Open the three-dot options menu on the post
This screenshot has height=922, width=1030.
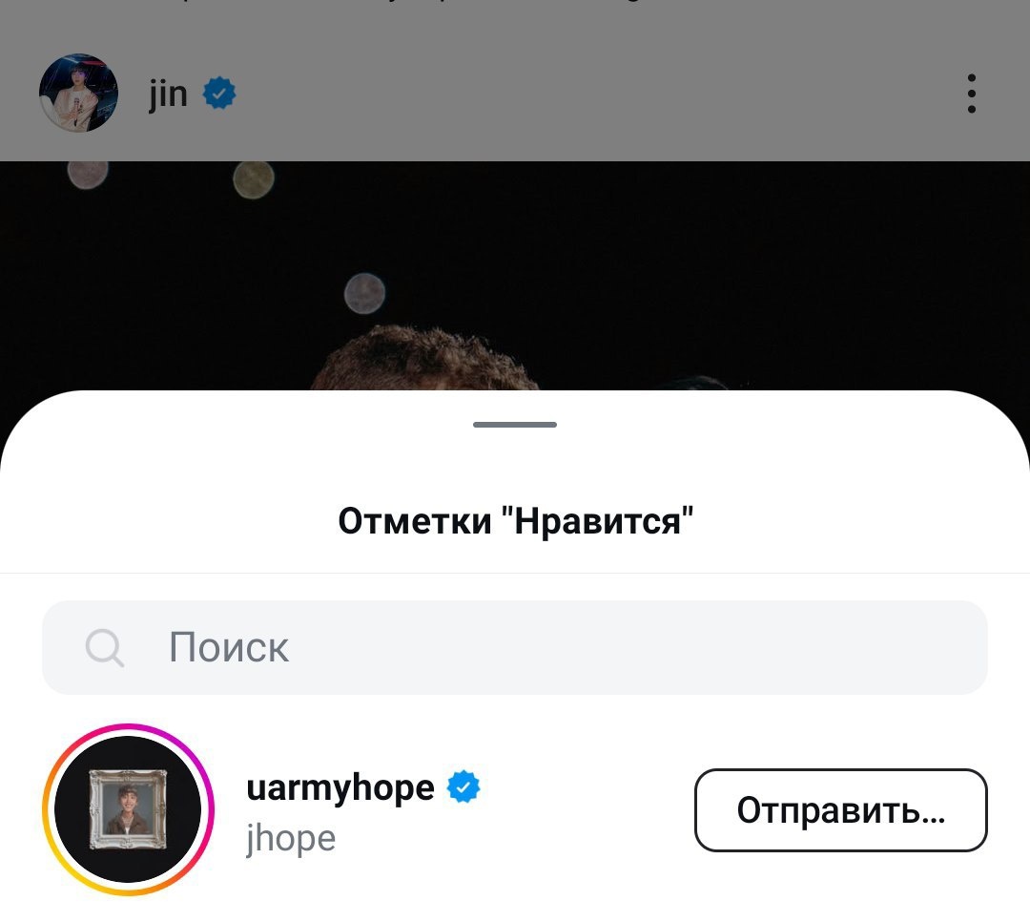point(972,94)
